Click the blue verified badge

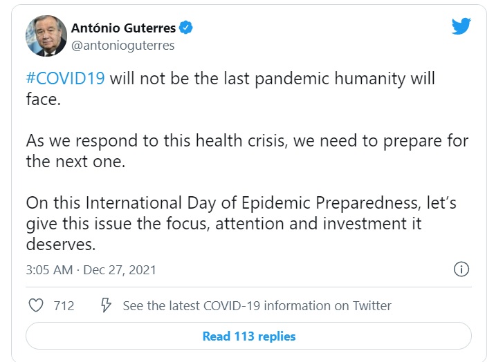(x=186, y=28)
